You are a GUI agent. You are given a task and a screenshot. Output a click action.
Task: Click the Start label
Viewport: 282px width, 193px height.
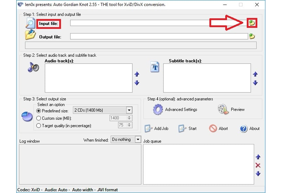(192, 129)
